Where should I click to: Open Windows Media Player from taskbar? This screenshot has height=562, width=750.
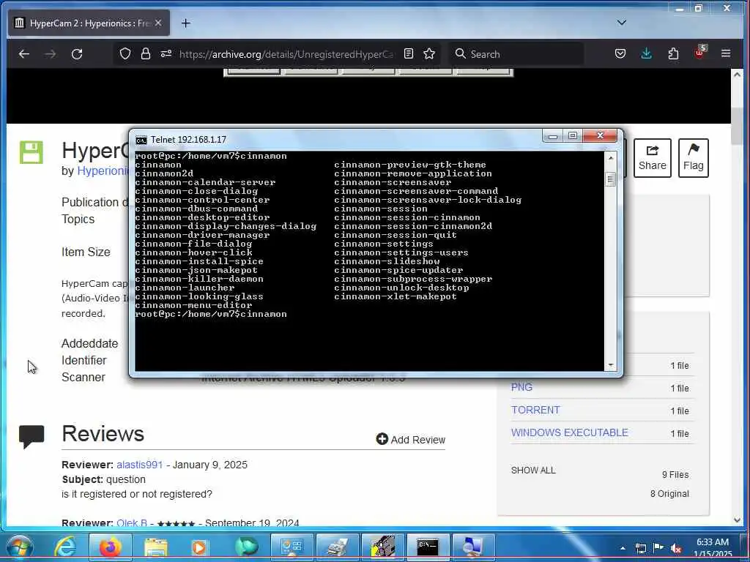pyautogui.click(x=199, y=547)
